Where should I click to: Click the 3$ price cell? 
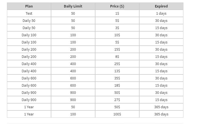(x=117, y=28)
